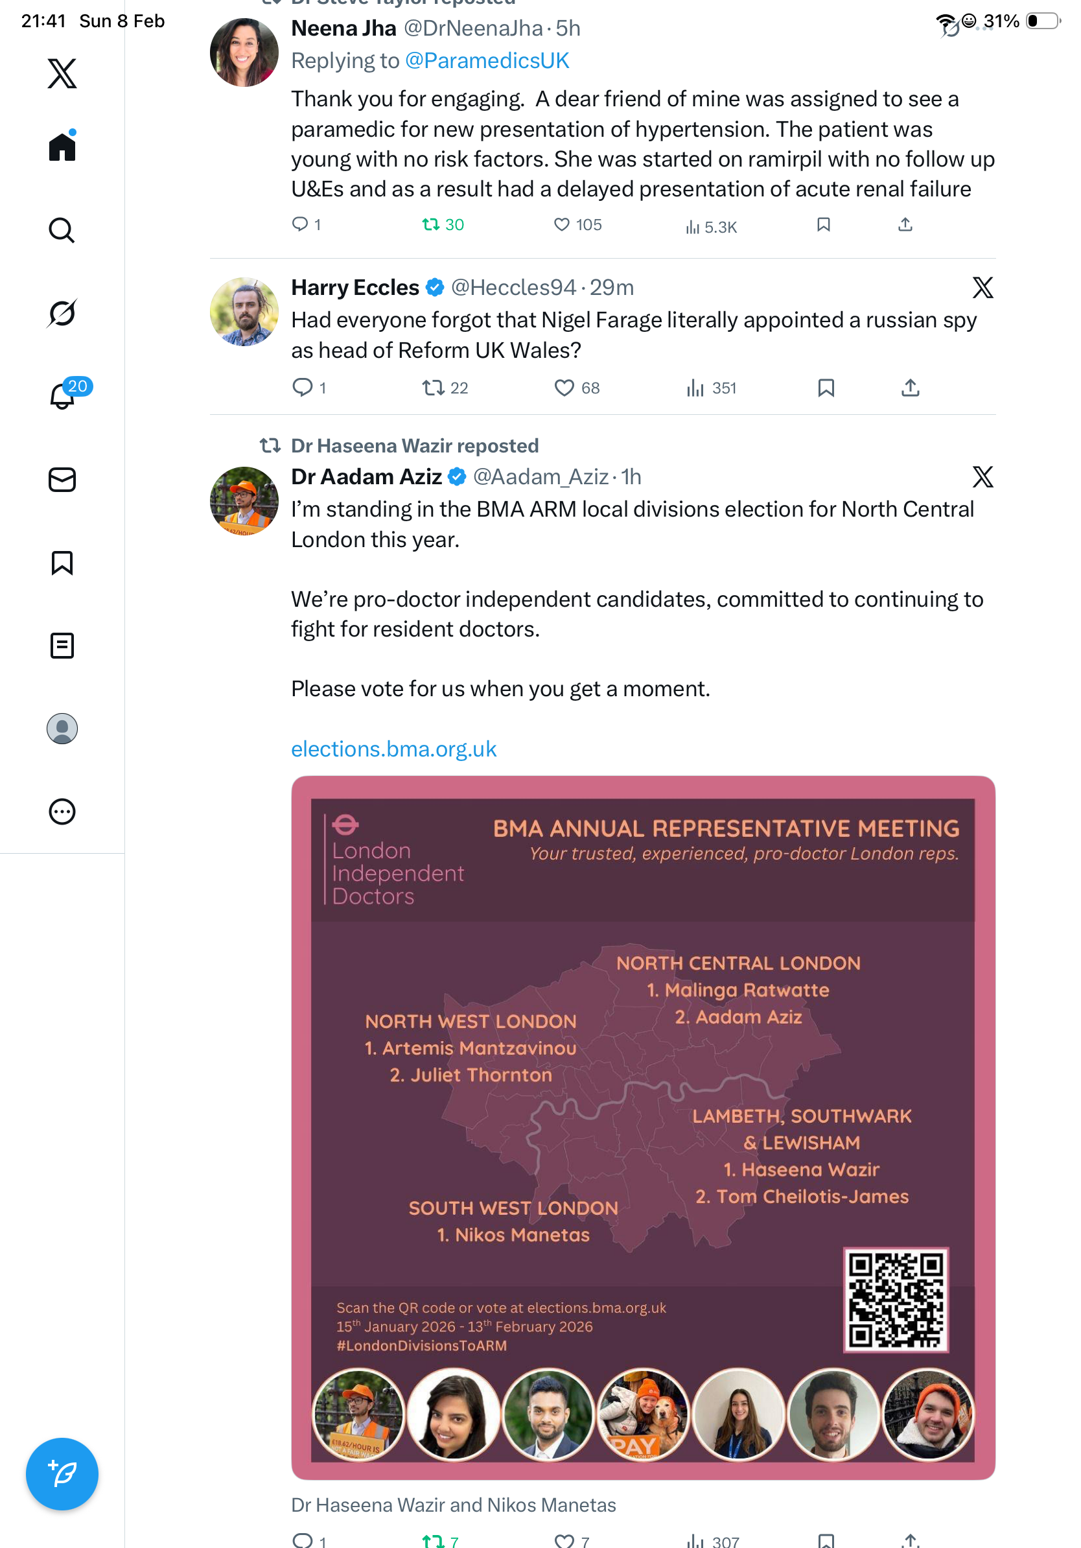1081x1548 pixels.
Task: Open Bookmarks in the sidebar
Action: pyautogui.click(x=62, y=562)
